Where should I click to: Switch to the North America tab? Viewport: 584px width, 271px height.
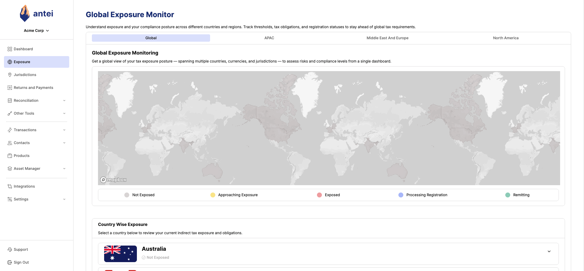(506, 38)
